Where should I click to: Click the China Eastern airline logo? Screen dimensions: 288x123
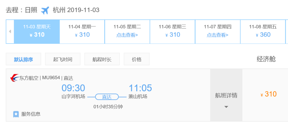pos(14,78)
